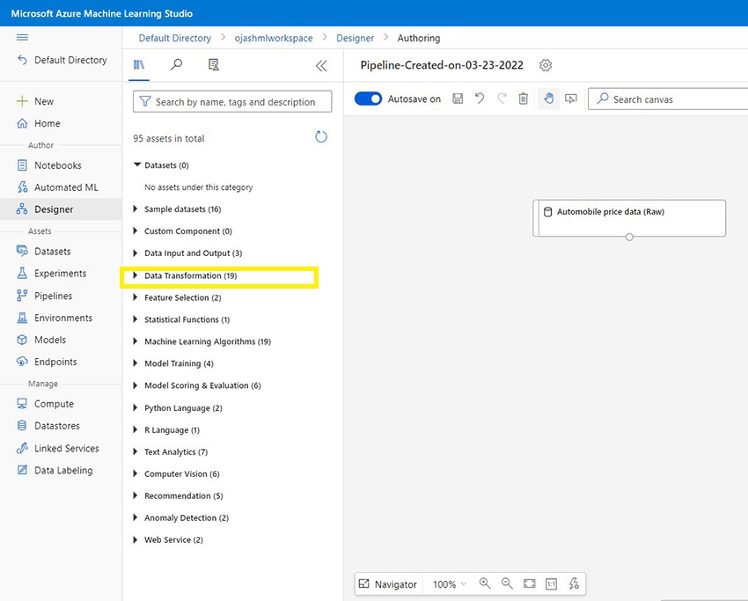The height and width of the screenshot is (601, 748).
Task: Click Default Directory breadcrumb link
Action: (x=174, y=38)
